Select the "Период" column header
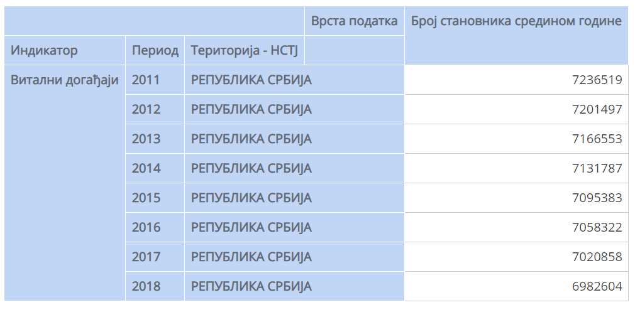This screenshot has width=635, height=322. [155, 50]
